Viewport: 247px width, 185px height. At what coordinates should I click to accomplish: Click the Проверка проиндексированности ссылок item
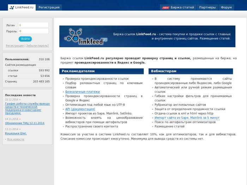(97, 79)
